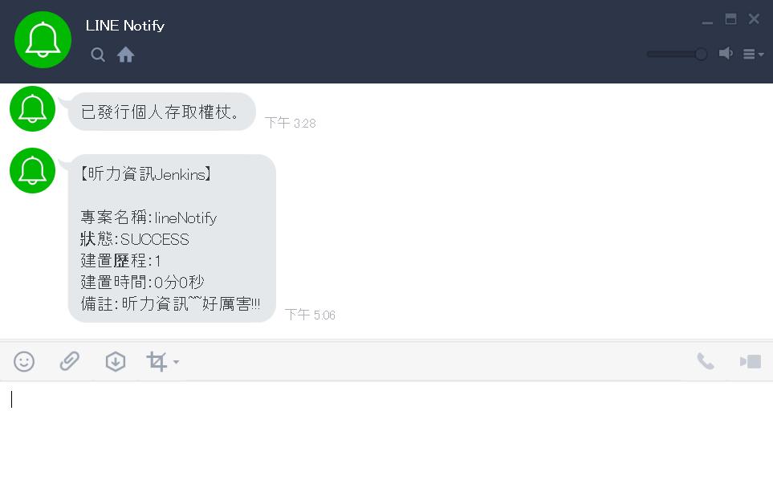Adjust the window transparency slider knob
Image resolution: width=773 pixels, height=480 pixels.
701,54
